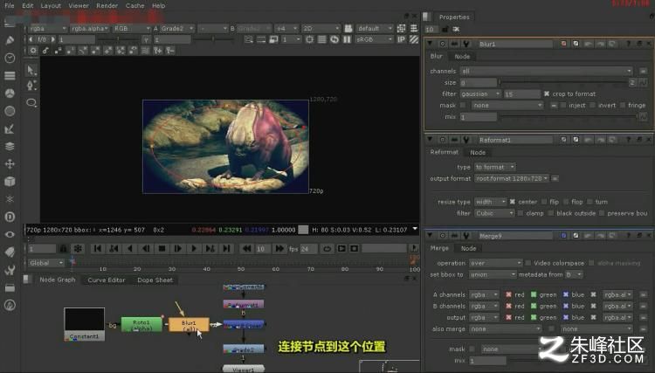Open Merge operation over dropdown
The height and width of the screenshot is (373, 655).
click(x=495, y=263)
